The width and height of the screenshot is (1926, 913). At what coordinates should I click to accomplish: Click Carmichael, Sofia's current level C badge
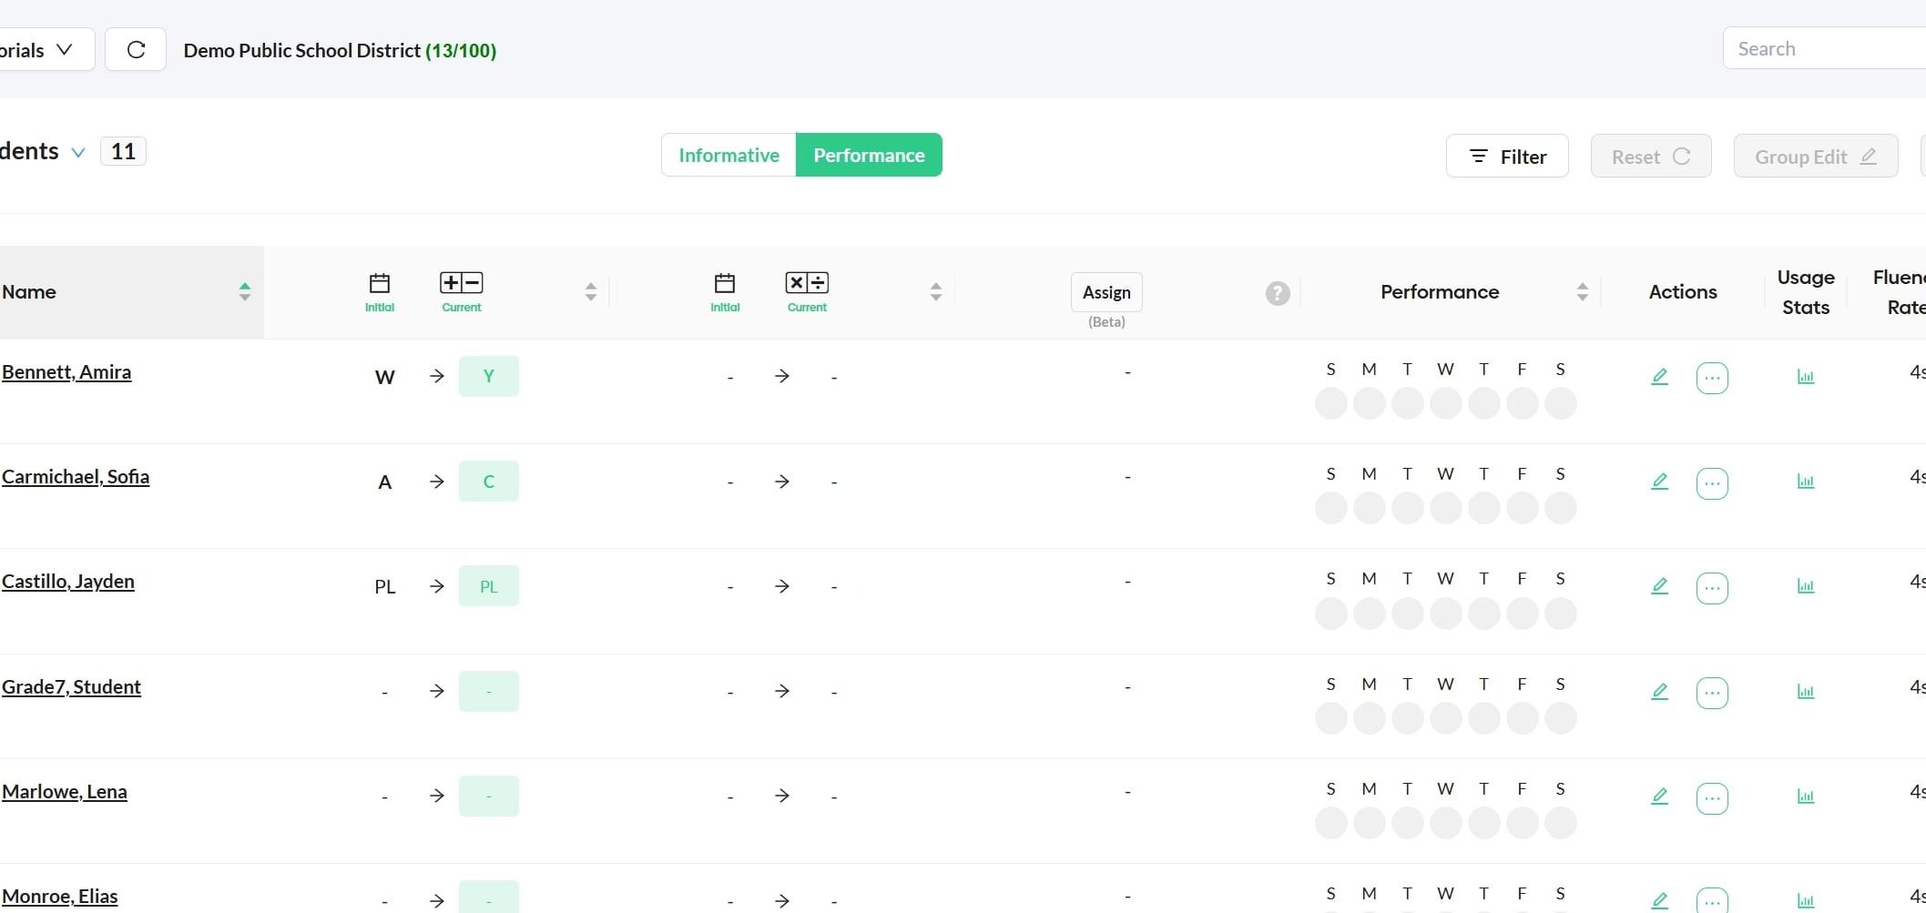[x=489, y=481]
